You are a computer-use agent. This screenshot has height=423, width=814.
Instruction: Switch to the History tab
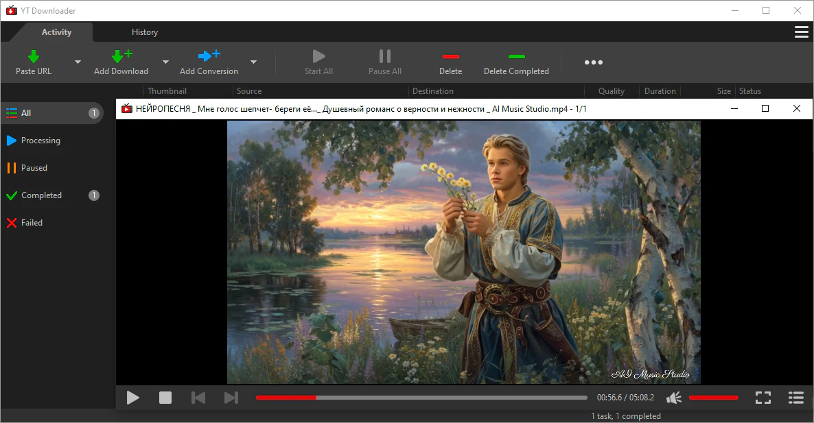pos(145,32)
